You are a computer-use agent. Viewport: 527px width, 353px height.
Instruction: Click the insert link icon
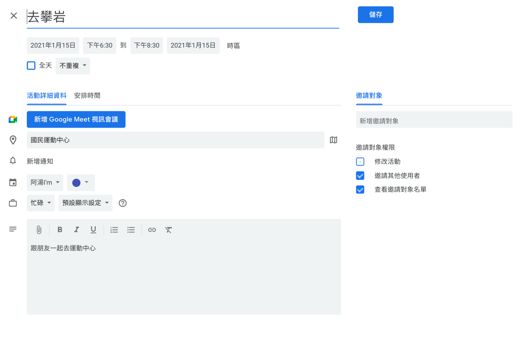(x=152, y=230)
